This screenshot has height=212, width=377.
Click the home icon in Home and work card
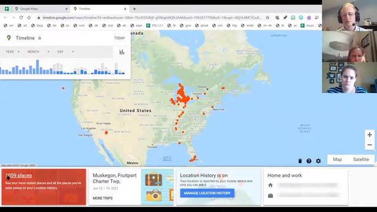[270, 185]
